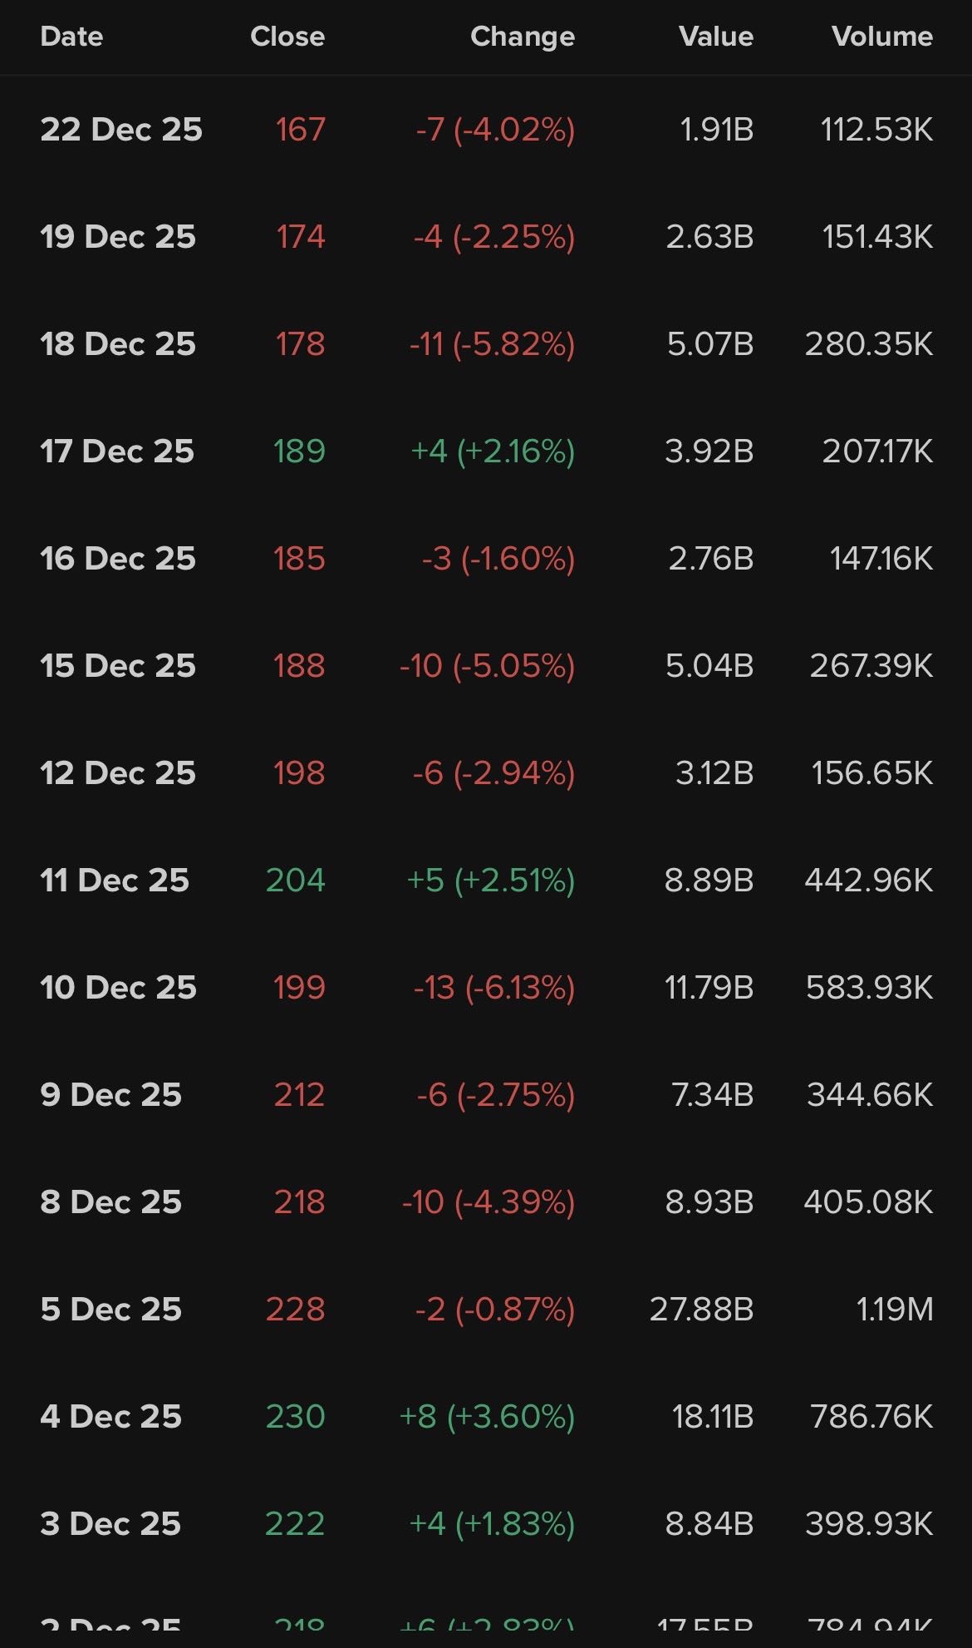The width and height of the screenshot is (972, 1648).
Task: Click the Close column header
Action: (x=287, y=37)
